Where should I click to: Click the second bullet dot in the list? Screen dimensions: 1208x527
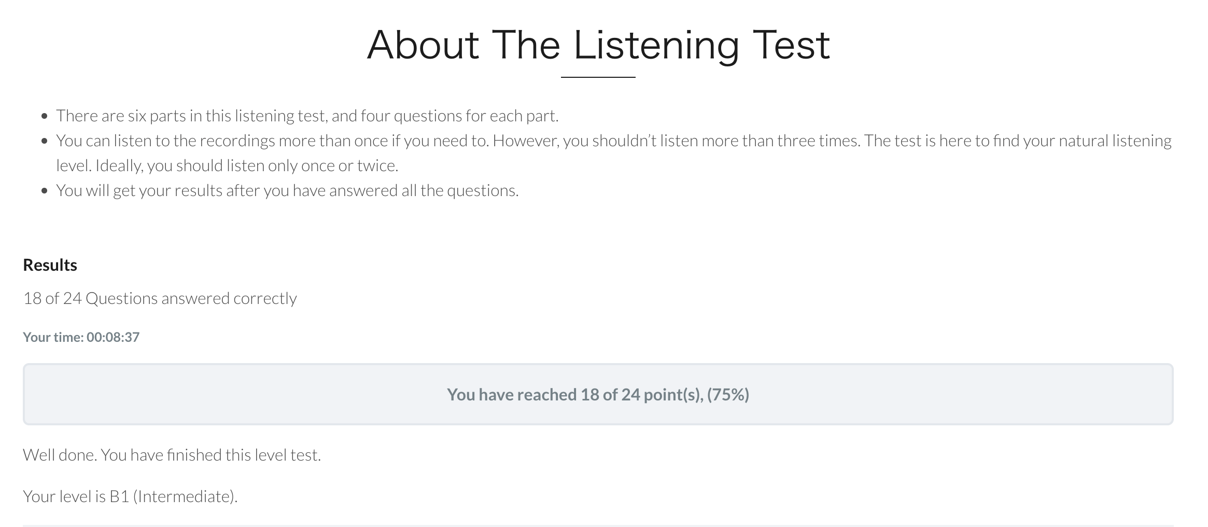45,141
